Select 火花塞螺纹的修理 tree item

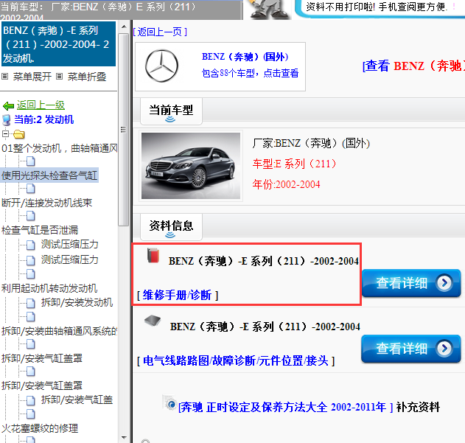point(40,428)
